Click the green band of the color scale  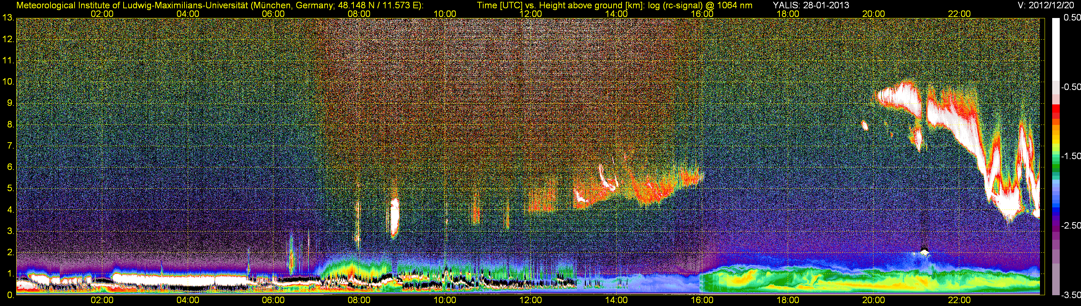tap(1055, 167)
